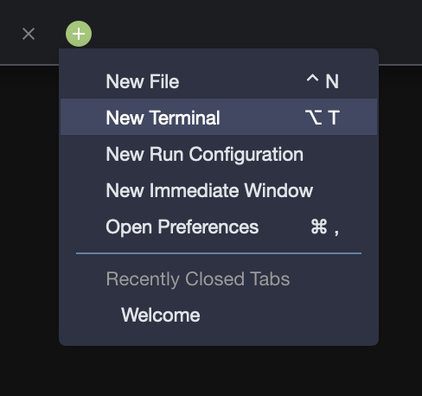Click the Recently Closed Tabs header
Viewport: 422px width, 396px height.
198,279
